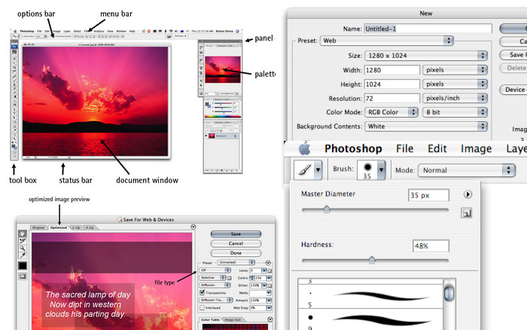This screenshot has width=527, height=330.
Task: Click the Colors stepper arrows
Action: tap(252, 278)
